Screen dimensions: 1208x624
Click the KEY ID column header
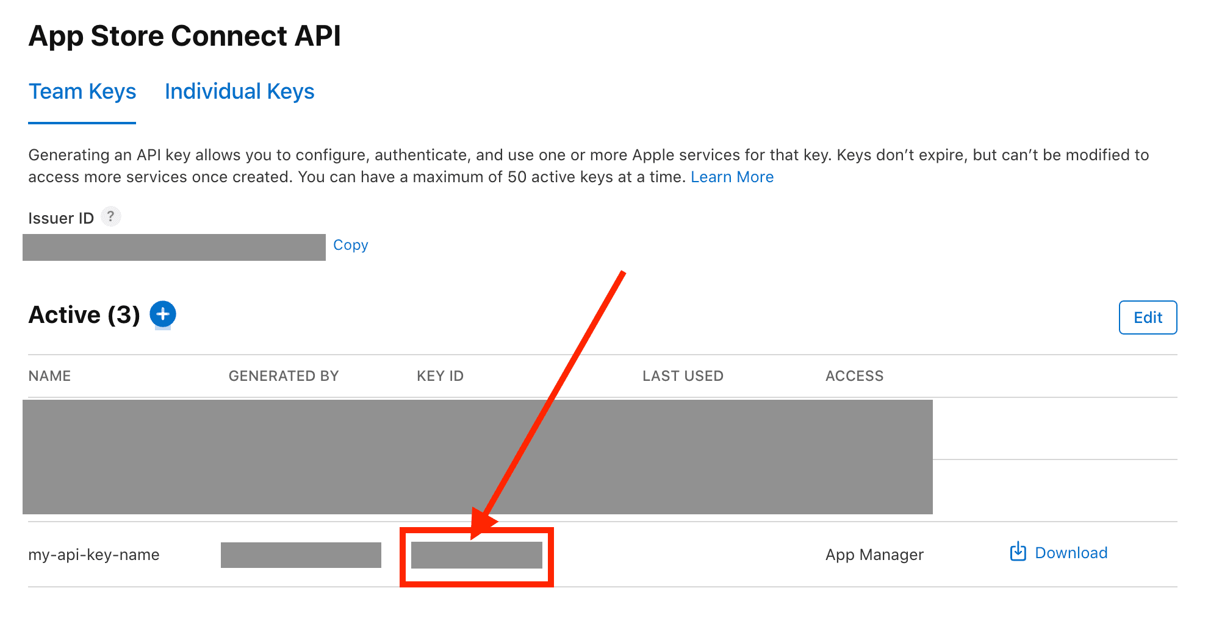(440, 376)
